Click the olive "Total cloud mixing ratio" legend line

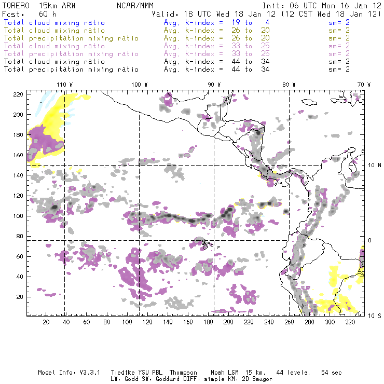(54, 31)
